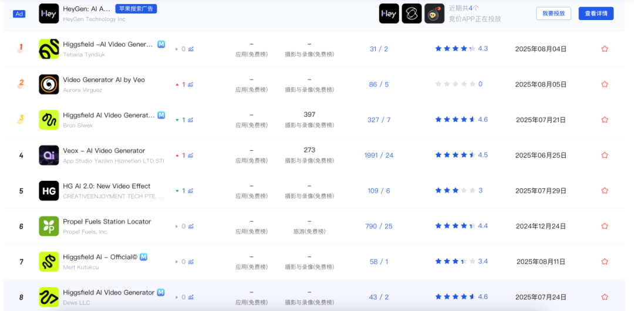Click the 31 / 2 keyword count

click(x=379, y=49)
